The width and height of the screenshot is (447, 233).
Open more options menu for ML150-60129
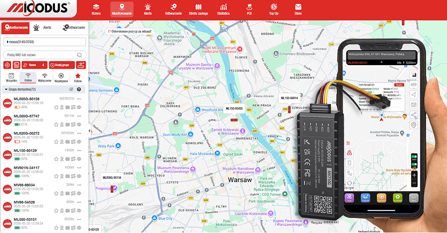[x=79, y=151]
